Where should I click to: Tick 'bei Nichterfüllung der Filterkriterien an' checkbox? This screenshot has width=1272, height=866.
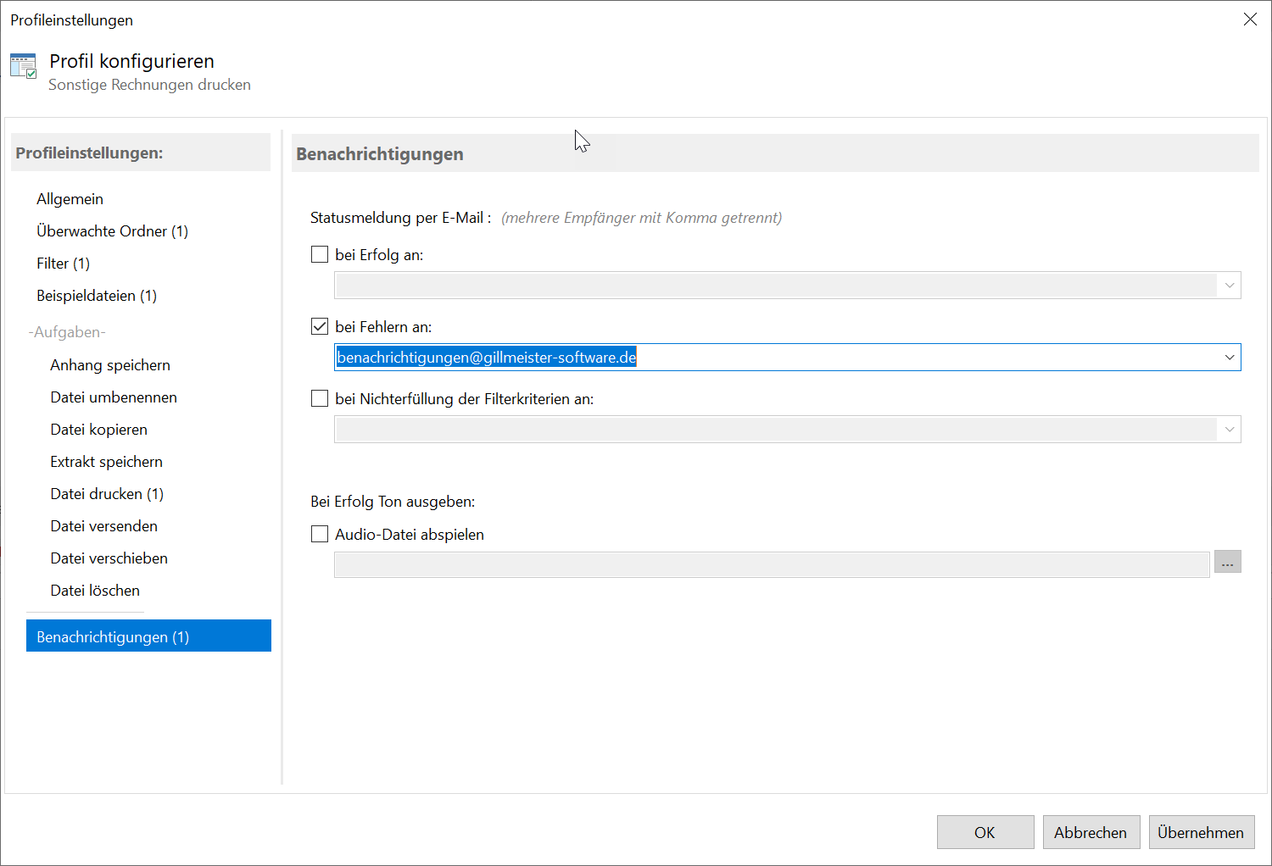pyautogui.click(x=320, y=398)
